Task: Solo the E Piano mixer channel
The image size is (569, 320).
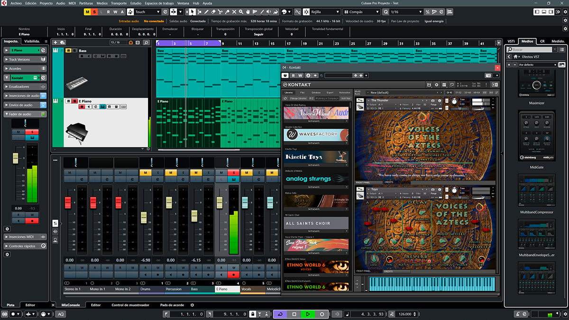Action: [x=233, y=173]
